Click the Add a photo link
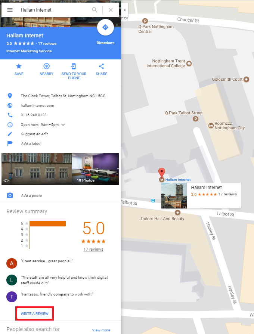 pos(31,195)
